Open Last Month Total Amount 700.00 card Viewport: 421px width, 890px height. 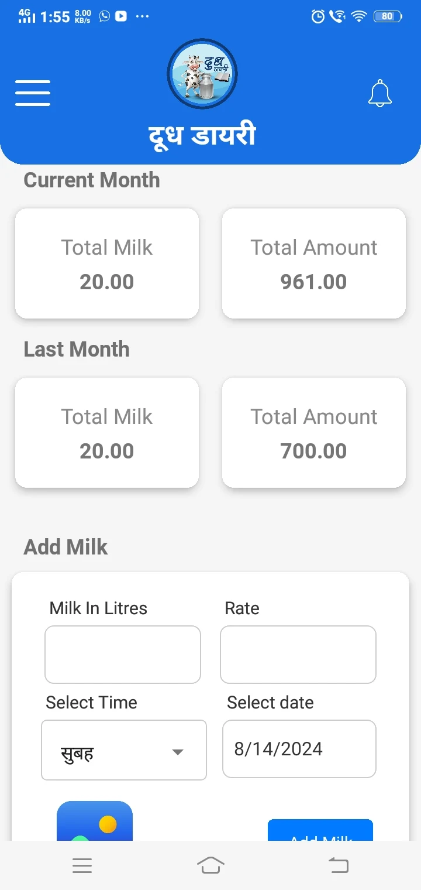pyautogui.click(x=314, y=433)
